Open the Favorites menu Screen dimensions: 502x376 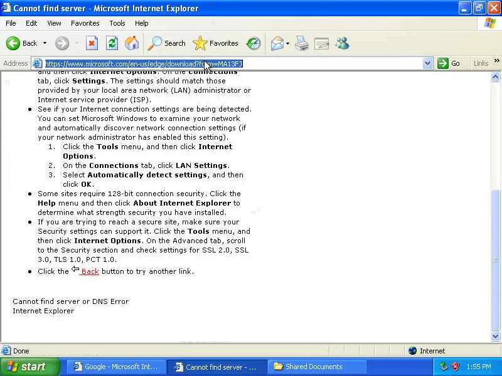click(85, 23)
